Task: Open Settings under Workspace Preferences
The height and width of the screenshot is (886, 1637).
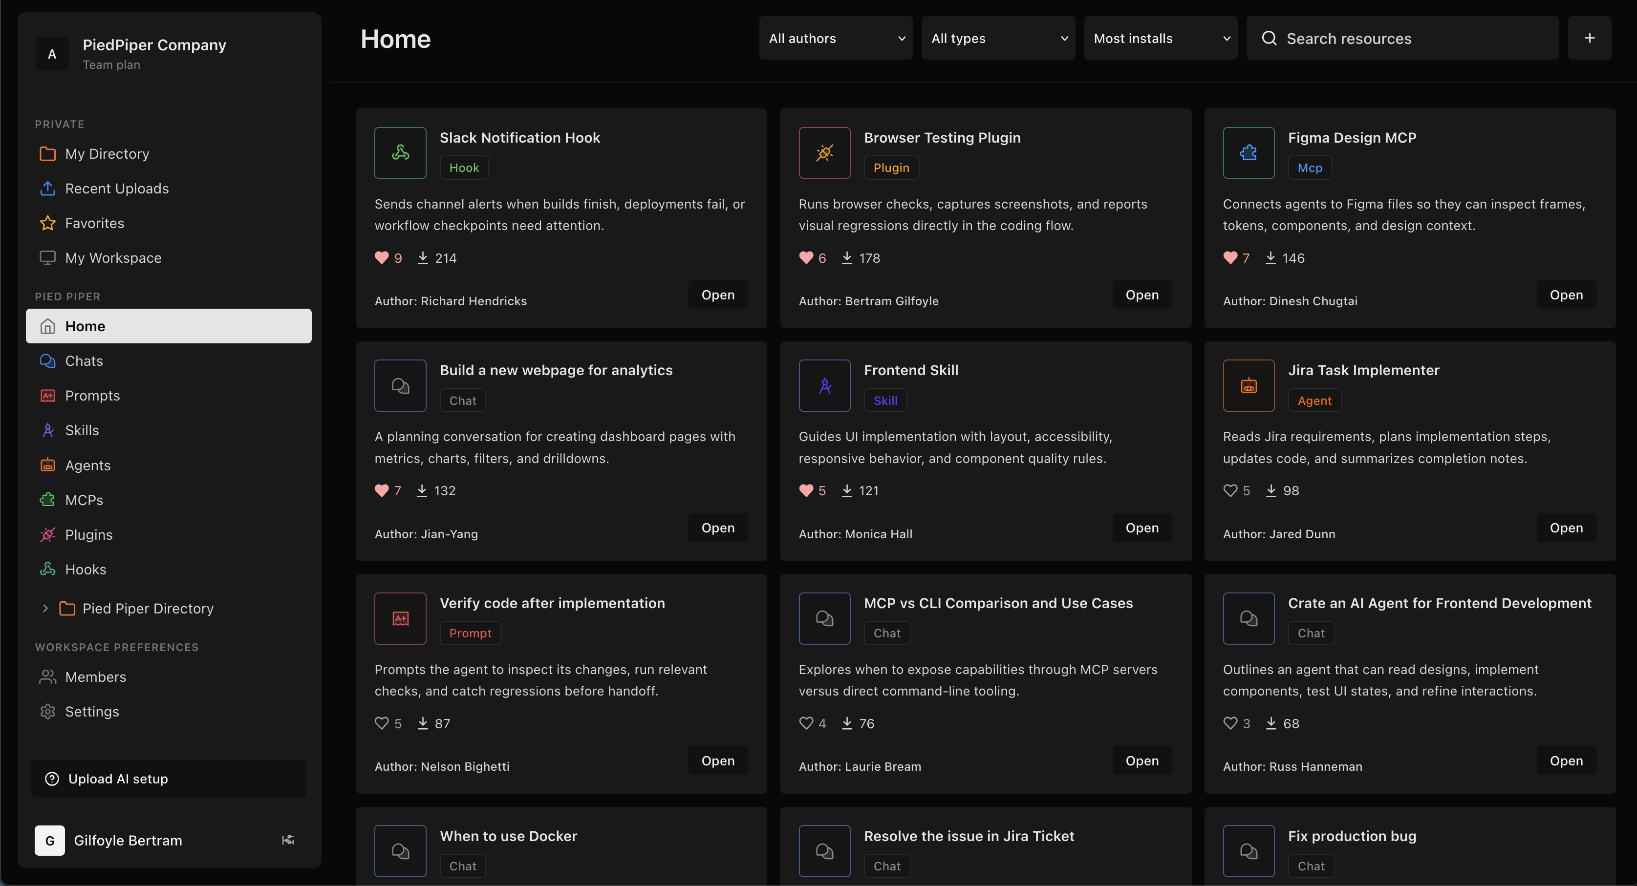Action: point(169,711)
